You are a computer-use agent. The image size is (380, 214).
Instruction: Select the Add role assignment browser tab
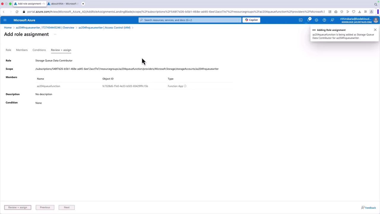[30, 4]
